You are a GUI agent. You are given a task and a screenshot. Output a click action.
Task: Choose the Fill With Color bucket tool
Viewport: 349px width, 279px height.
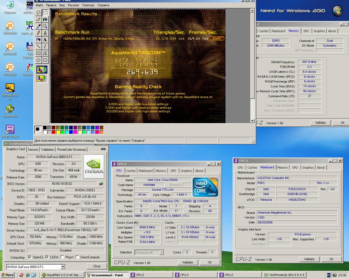click(45, 19)
